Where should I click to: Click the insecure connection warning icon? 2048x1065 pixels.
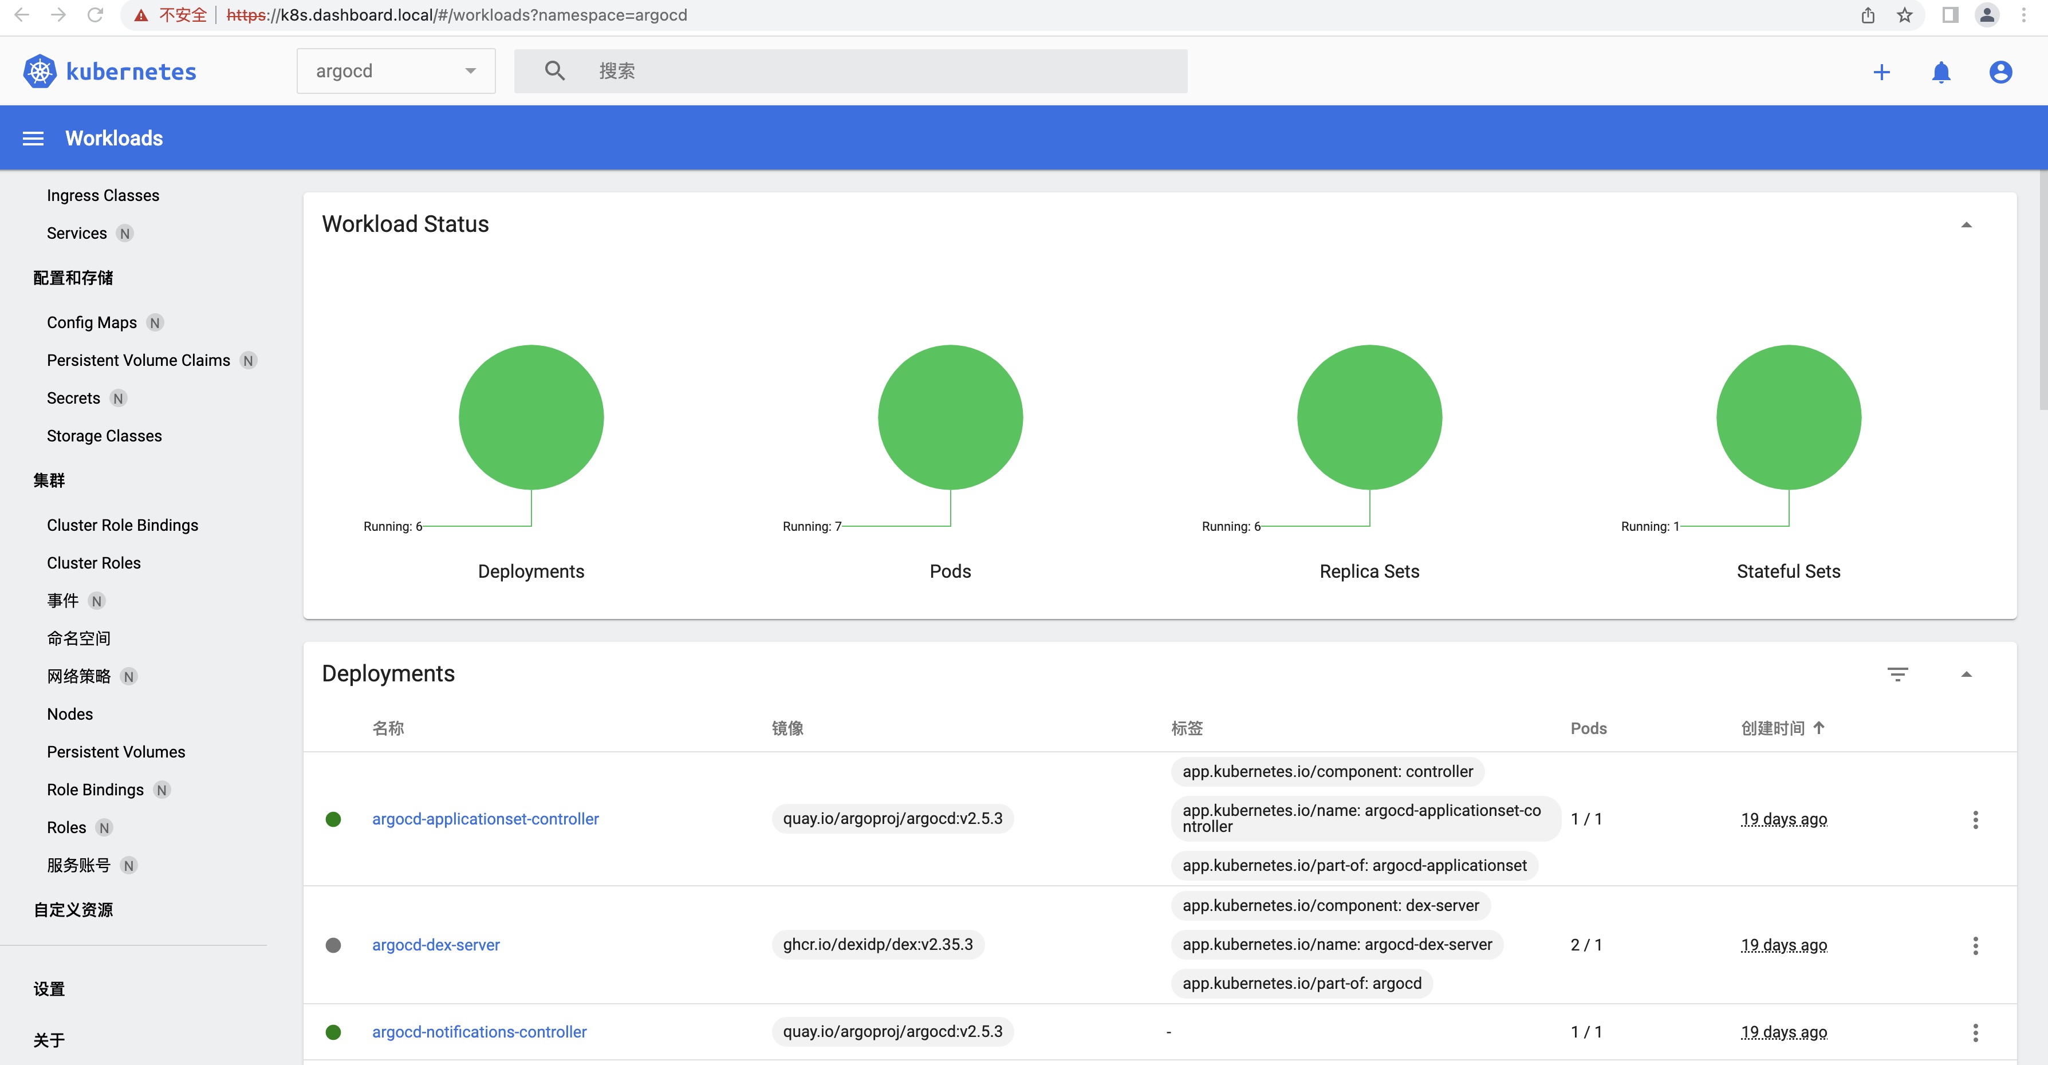click(141, 15)
